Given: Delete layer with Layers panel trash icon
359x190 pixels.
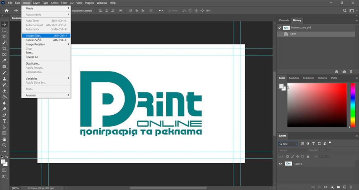Looking at the screenshot, I should pos(351,187).
